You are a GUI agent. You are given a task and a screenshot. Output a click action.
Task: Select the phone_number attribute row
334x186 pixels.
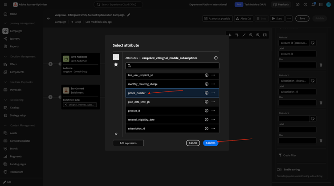172,93
